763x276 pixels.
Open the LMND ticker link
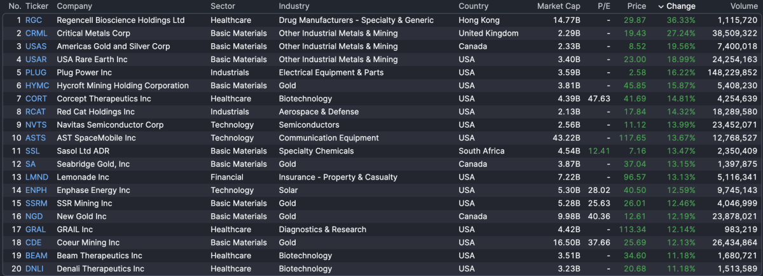point(37,177)
